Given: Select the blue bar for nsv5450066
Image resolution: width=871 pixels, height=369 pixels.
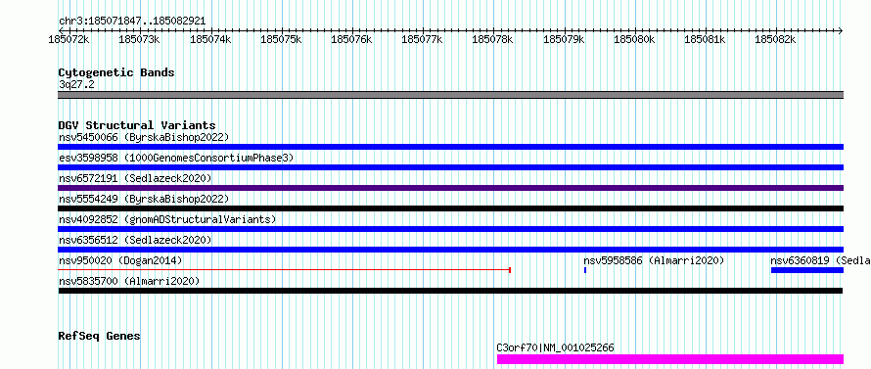Looking at the screenshot, I should tap(451, 147).
